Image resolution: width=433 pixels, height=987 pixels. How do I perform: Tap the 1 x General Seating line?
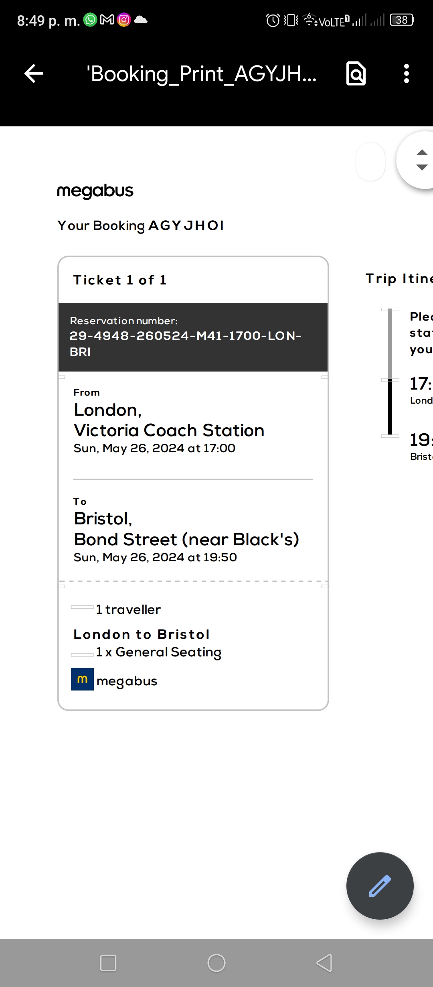click(x=158, y=652)
